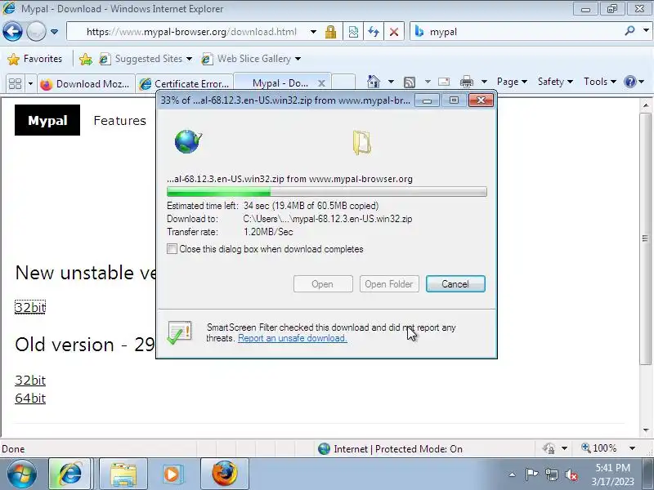Click the scrollbar up arrow
The image size is (654, 490).
[x=646, y=105]
